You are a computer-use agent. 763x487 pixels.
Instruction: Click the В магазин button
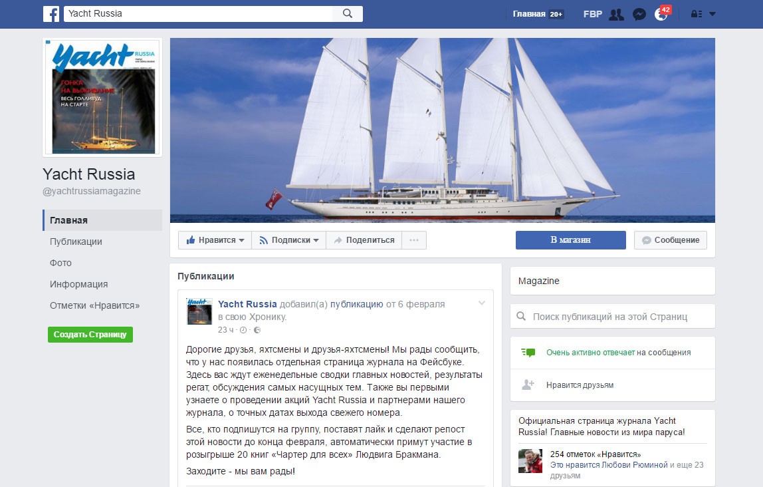coord(570,240)
